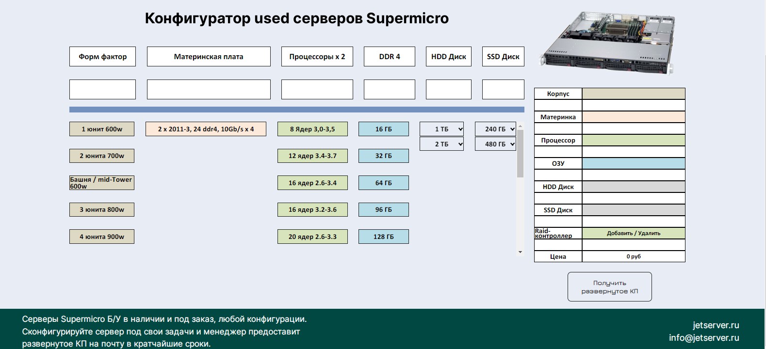
Task: Select motherboard 2 x 2011-3, 24 ddr4
Action: click(206, 129)
